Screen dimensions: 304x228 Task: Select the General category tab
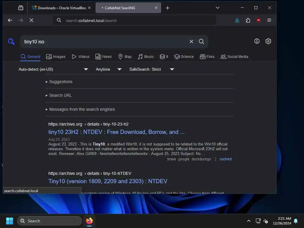pyautogui.click(x=31, y=57)
